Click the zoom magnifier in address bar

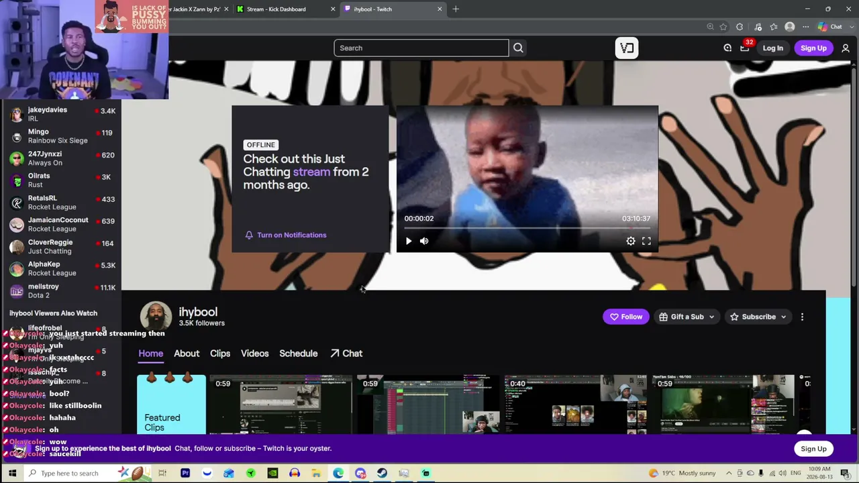pos(710,27)
